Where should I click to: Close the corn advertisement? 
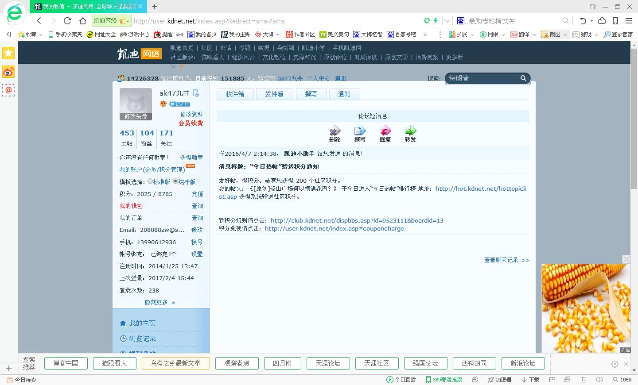[x=626, y=259]
